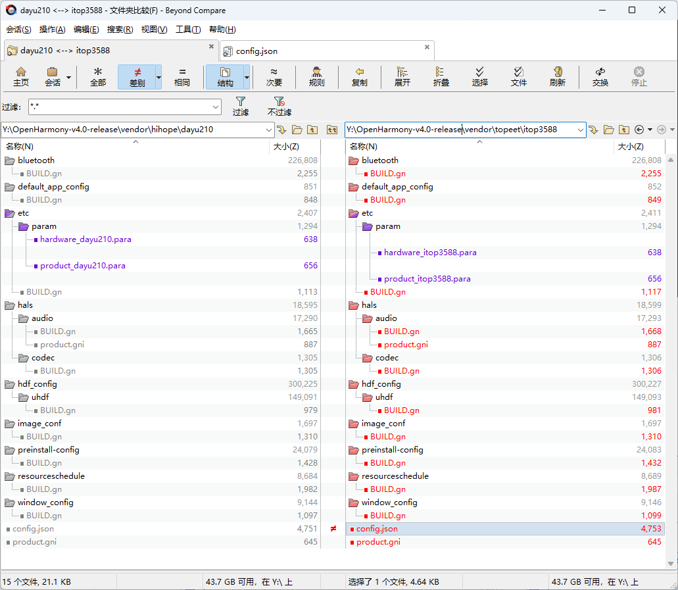Select right audio folder under hals
Screen dimensions: 678x590
(386, 318)
